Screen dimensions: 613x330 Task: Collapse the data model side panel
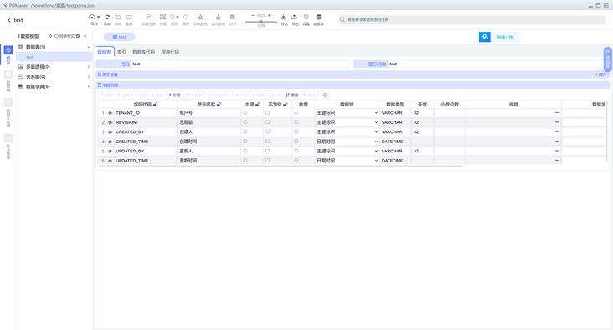tap(85, 36)
